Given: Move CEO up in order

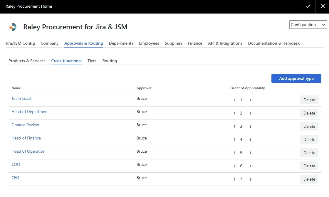Looking at the screenshot, I should (235, 179).
